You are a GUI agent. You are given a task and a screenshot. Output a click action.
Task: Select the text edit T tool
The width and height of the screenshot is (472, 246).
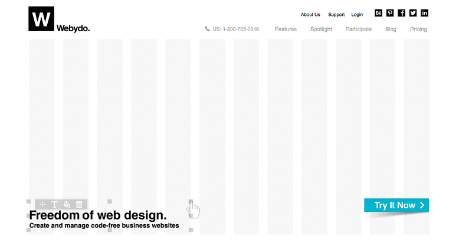tap(54, 205)
